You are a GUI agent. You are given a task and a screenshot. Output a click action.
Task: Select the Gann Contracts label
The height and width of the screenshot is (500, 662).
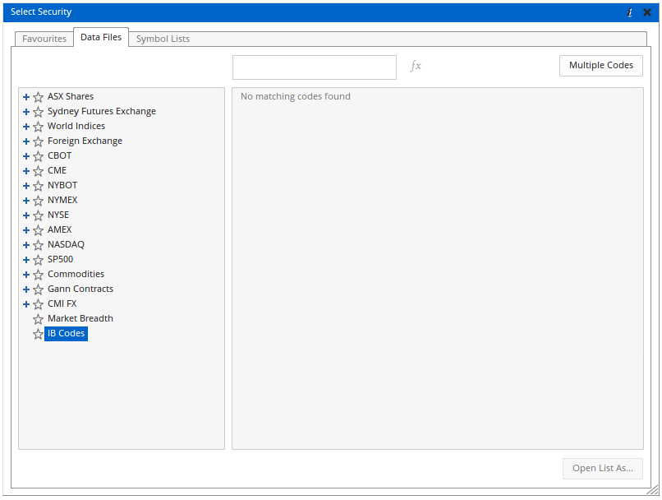(80, 289)
